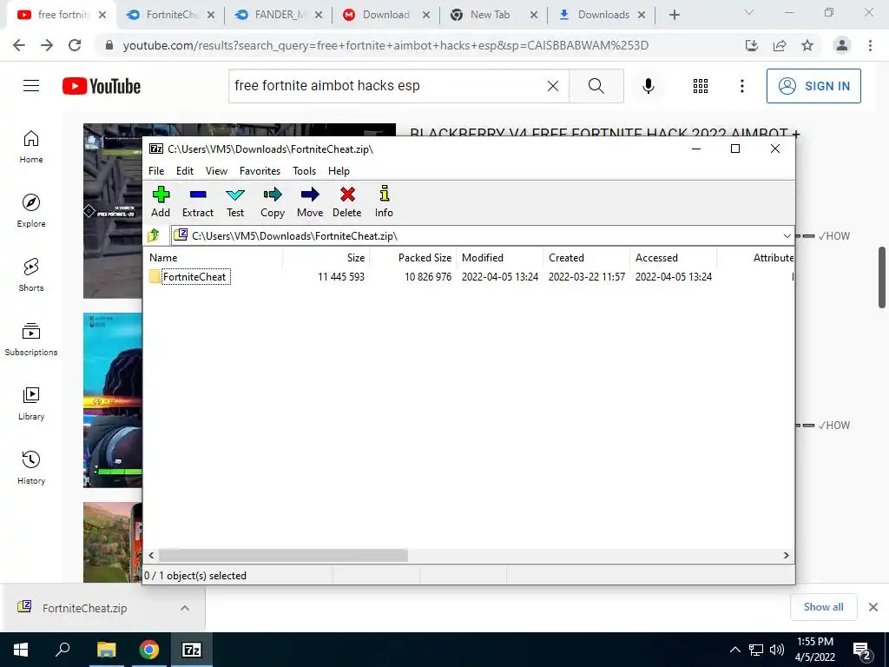The height and width of the screenshot is (667, 889).
Task: Select the Move tool in 7-Zip
Action: point(310,201)
